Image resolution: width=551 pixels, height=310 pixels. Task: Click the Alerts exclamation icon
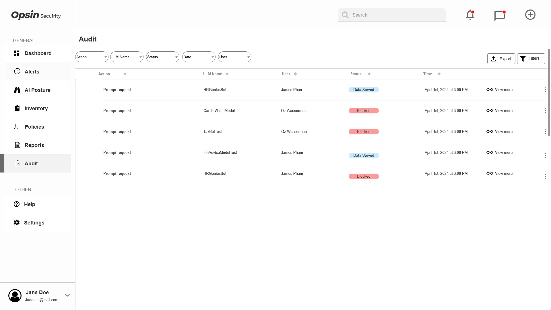point(17,71)
